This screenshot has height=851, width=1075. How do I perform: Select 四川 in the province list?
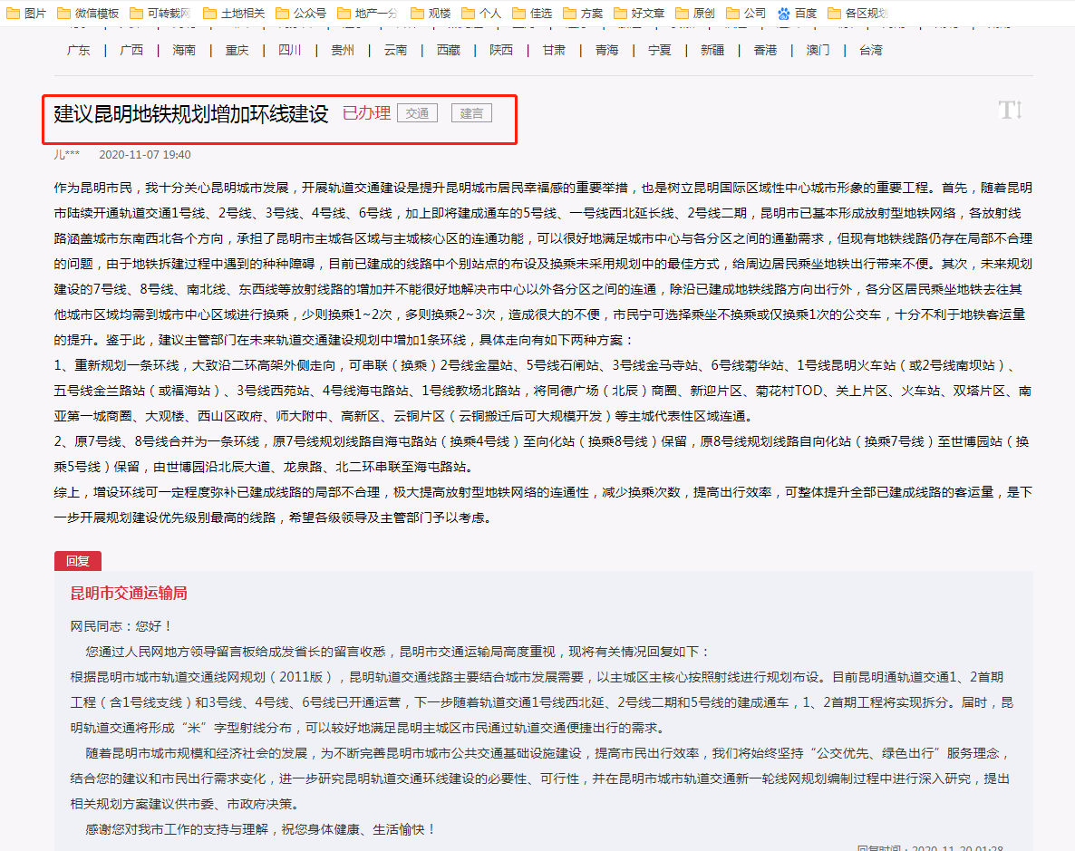point(290,51)
